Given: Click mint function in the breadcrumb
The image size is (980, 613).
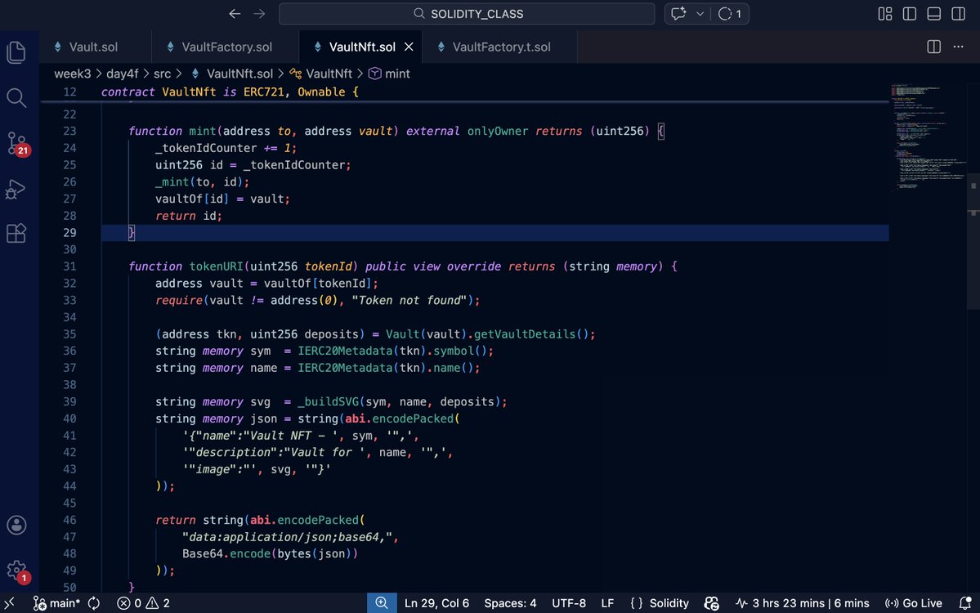Looking at the screenshot, I should click(x=397, y=74).
